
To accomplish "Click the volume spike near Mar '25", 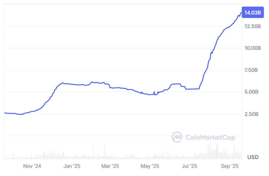I will coord(105,151).
